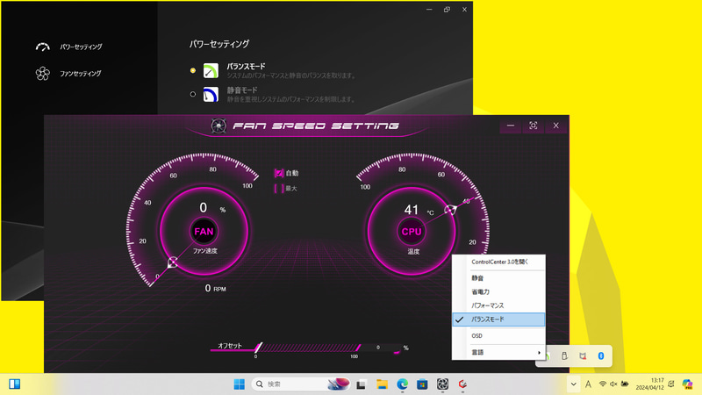
Task: Click red-badged tray overflow icon
Action: (583, 355)
